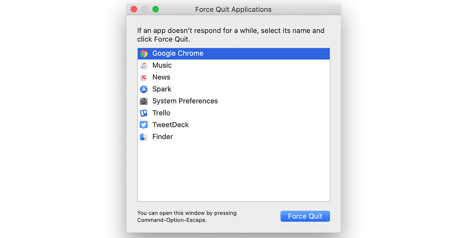Click the Music app icon
Viewport: 453px width, 238px height.
pyautogui.click(x=144, y=65)
